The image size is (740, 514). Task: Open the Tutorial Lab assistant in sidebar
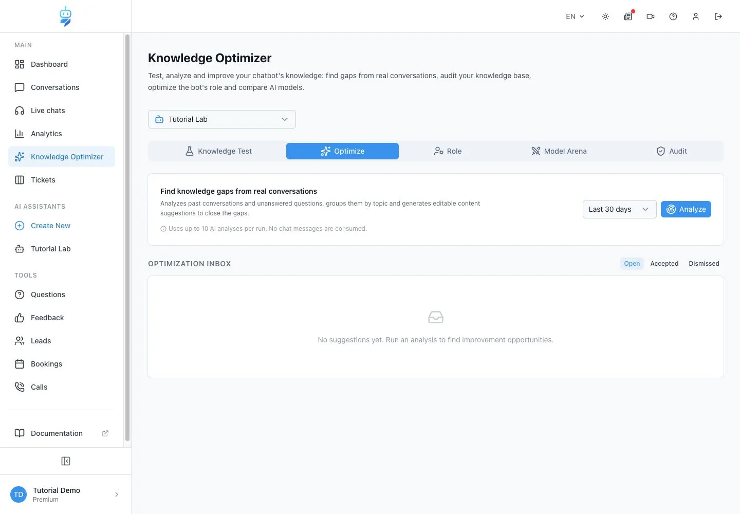point(62,249)
